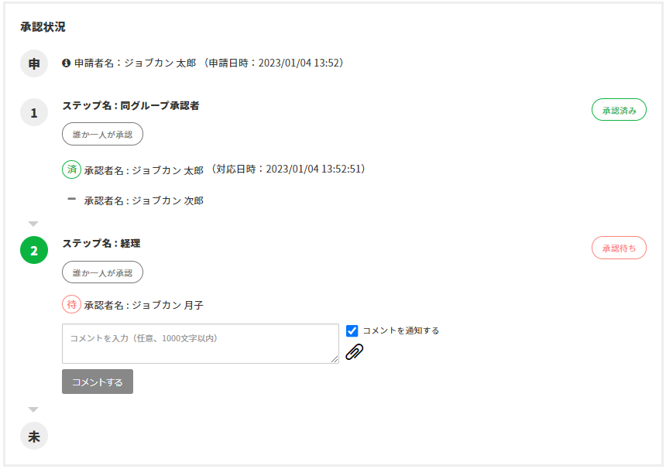Uncheck the コメントを通知する checkbox
The width and height of the screenshot is (666, 469).
(x=352, y=330)
